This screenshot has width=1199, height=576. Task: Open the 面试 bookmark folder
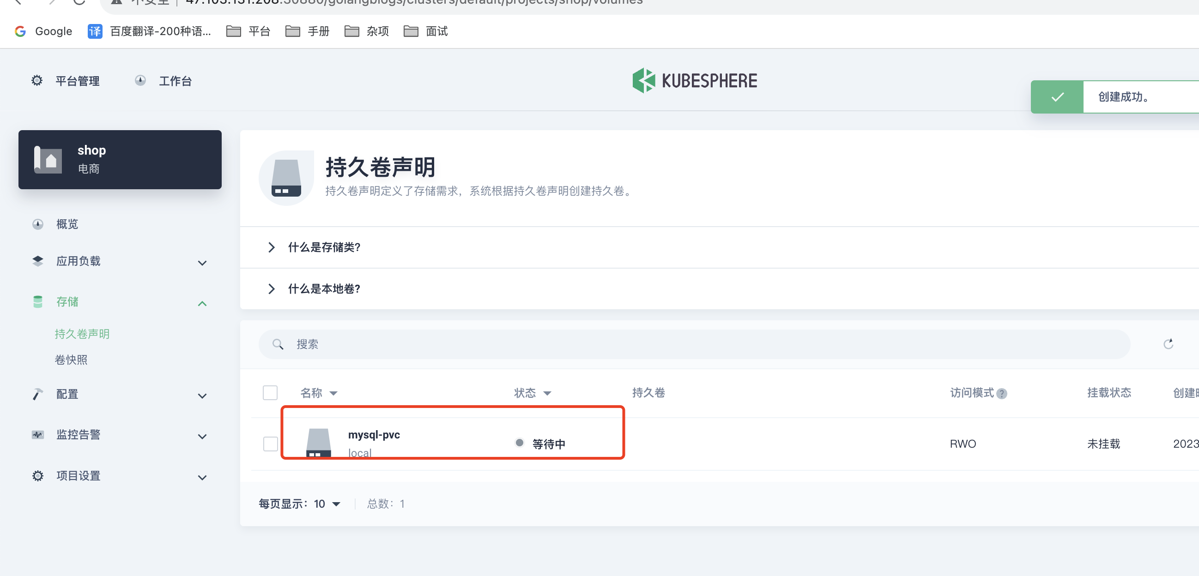[425, 31]
